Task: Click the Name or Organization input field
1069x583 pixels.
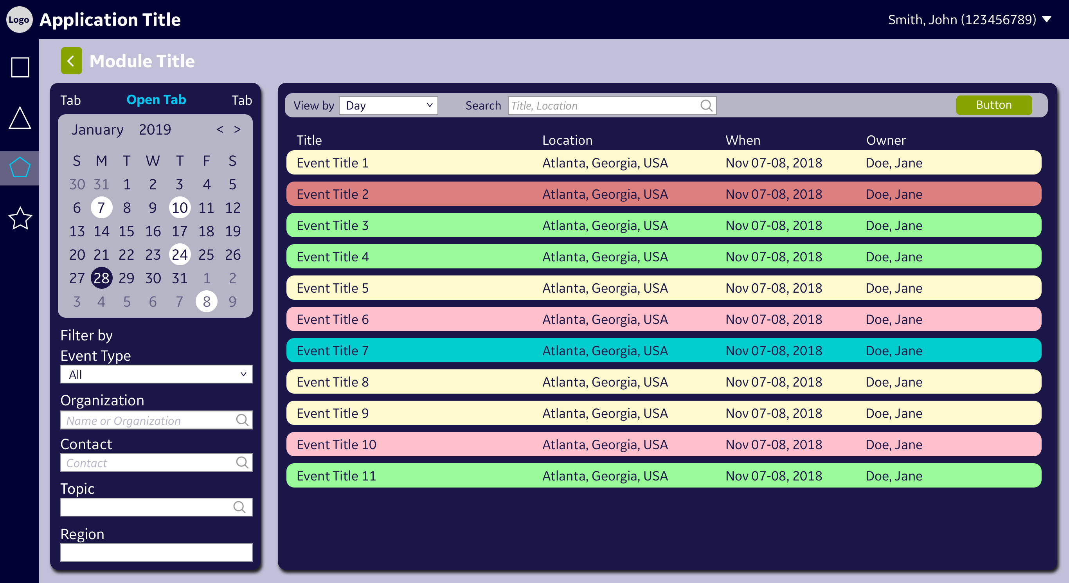Action: [157, 420]
